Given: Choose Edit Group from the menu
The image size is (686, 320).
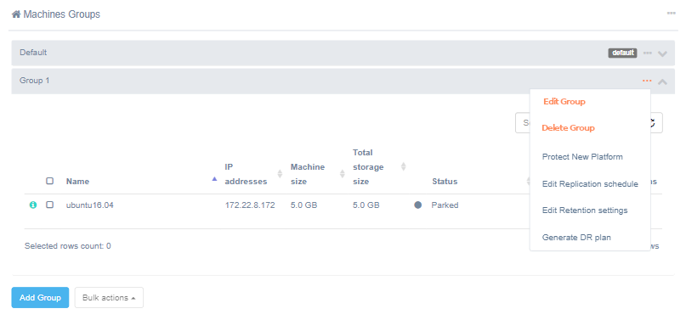Looking at the screenshot, I should pos(564,101).
